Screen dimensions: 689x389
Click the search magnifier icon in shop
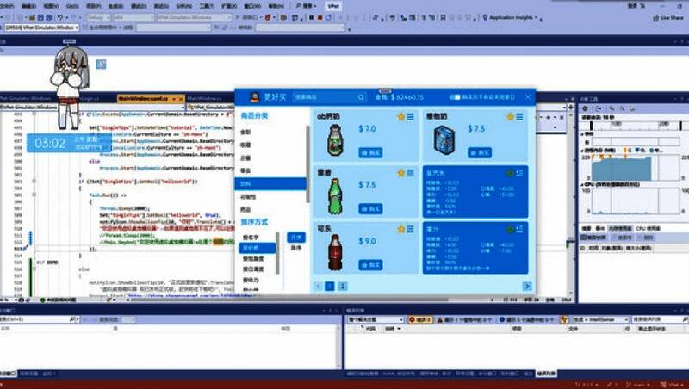pyautogui.click(x=362, y=97)
